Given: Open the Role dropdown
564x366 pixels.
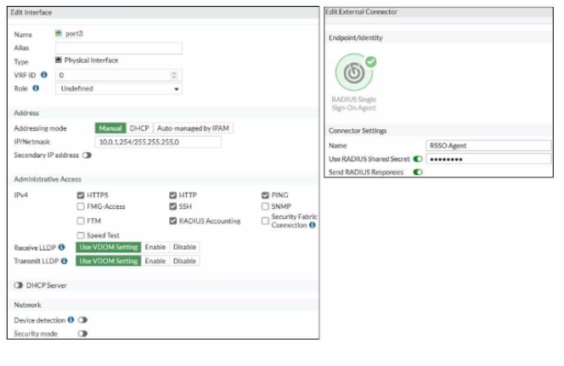Looking at the screenshot, I should 119,89.
